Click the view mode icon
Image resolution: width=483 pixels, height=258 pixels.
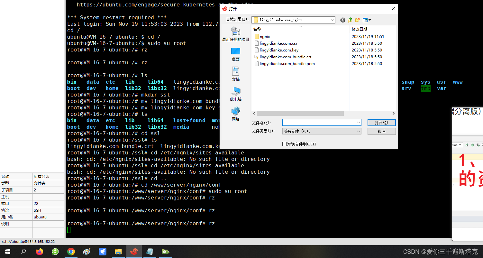pyautogui.click(x=365, y=20)
